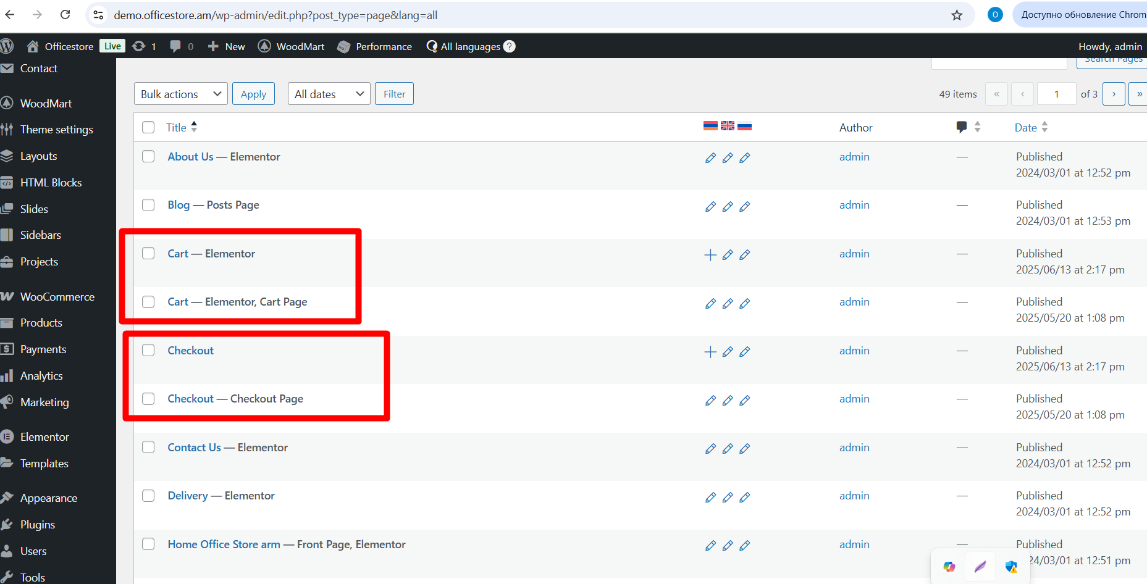1147x584 pixels.
Task: Open the About Us page title link
Action: 190,157
